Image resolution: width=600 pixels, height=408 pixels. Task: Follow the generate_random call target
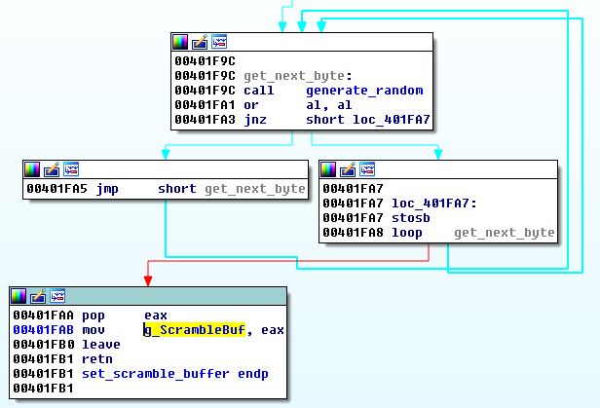click(x=364, y=91)
